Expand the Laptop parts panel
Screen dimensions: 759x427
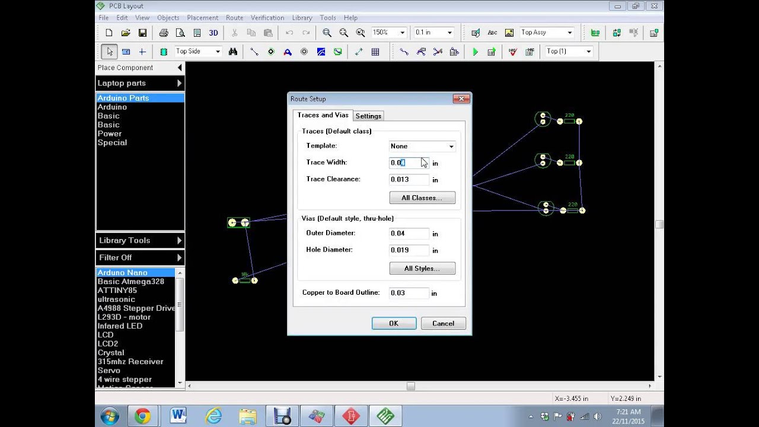pos(140,83)
